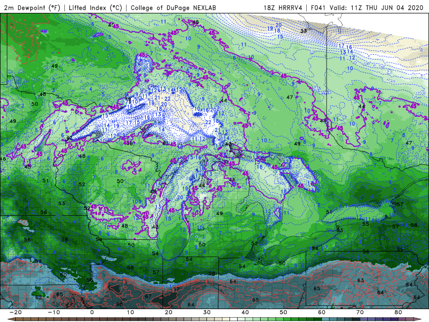Viewport: 429px width, 322px height.
Task: Click the "Valid: 11Z THU JUN 04 2020" text
Action: point(376,8)
